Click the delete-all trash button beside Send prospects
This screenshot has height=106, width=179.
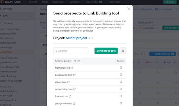coord(123,51)
